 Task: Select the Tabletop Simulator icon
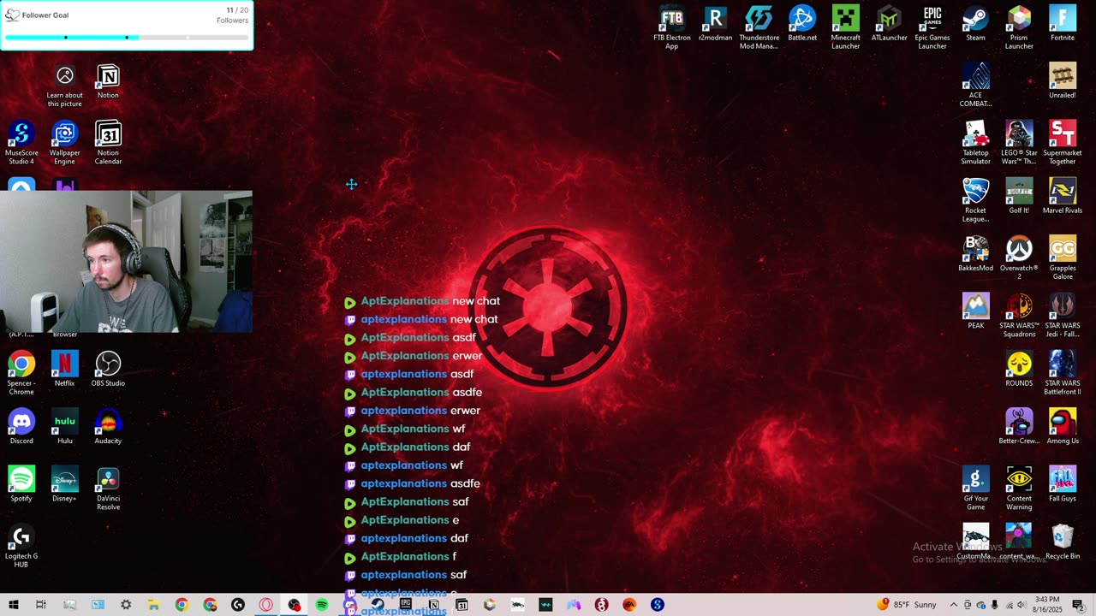(975, 143)
